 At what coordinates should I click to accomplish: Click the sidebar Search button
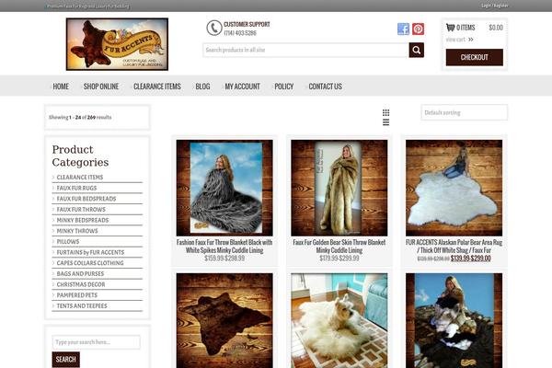point(66,359)
